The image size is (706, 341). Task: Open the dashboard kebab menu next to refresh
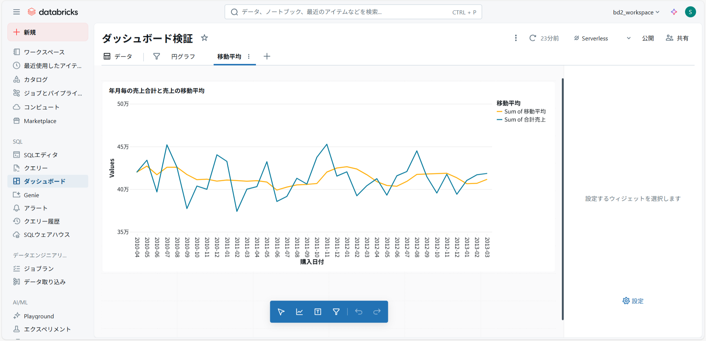pos(516,38)
